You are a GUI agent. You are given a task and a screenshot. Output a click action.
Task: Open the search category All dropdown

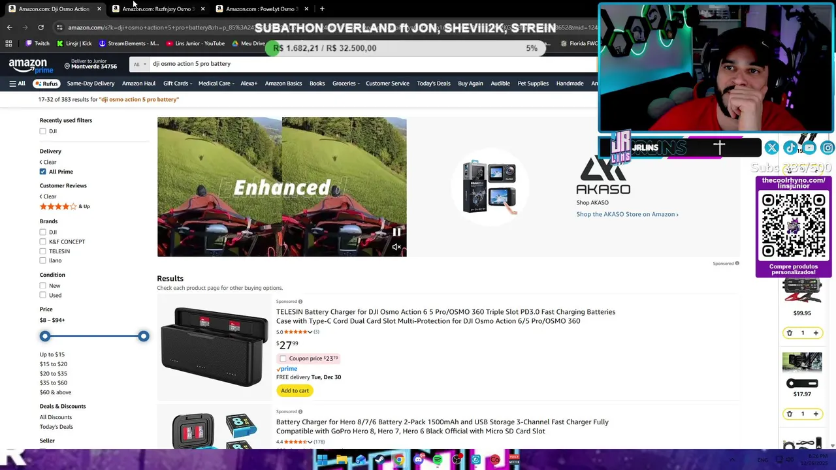click(139, 64)
